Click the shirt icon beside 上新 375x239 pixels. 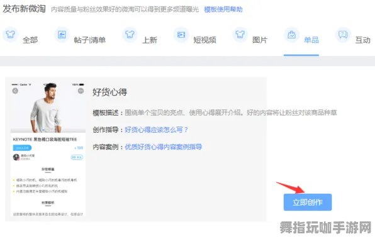coord(130,35)
